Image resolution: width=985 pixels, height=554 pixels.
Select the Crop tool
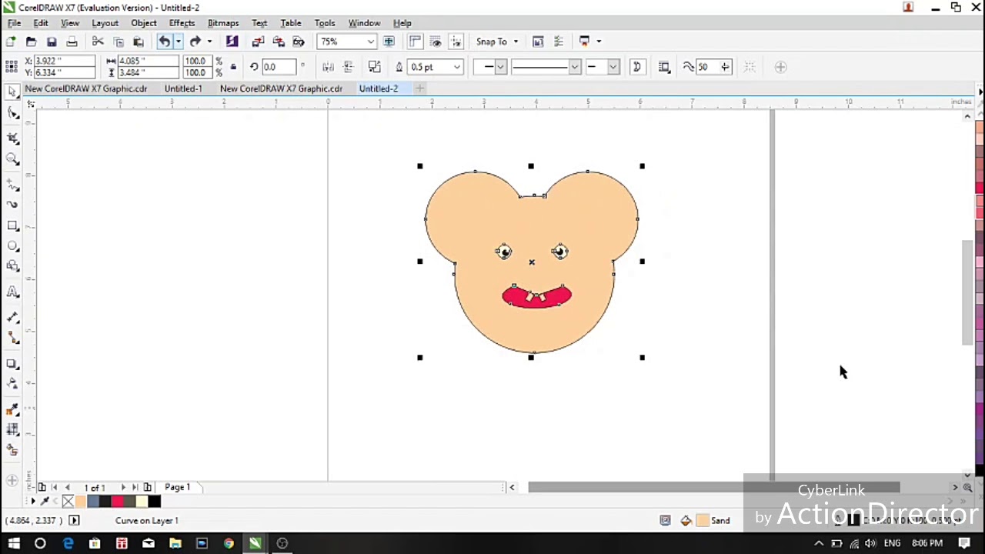12,138
